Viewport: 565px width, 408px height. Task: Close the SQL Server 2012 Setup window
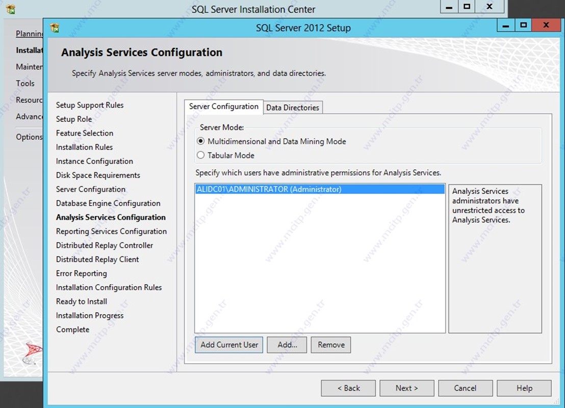coord(546,25)
